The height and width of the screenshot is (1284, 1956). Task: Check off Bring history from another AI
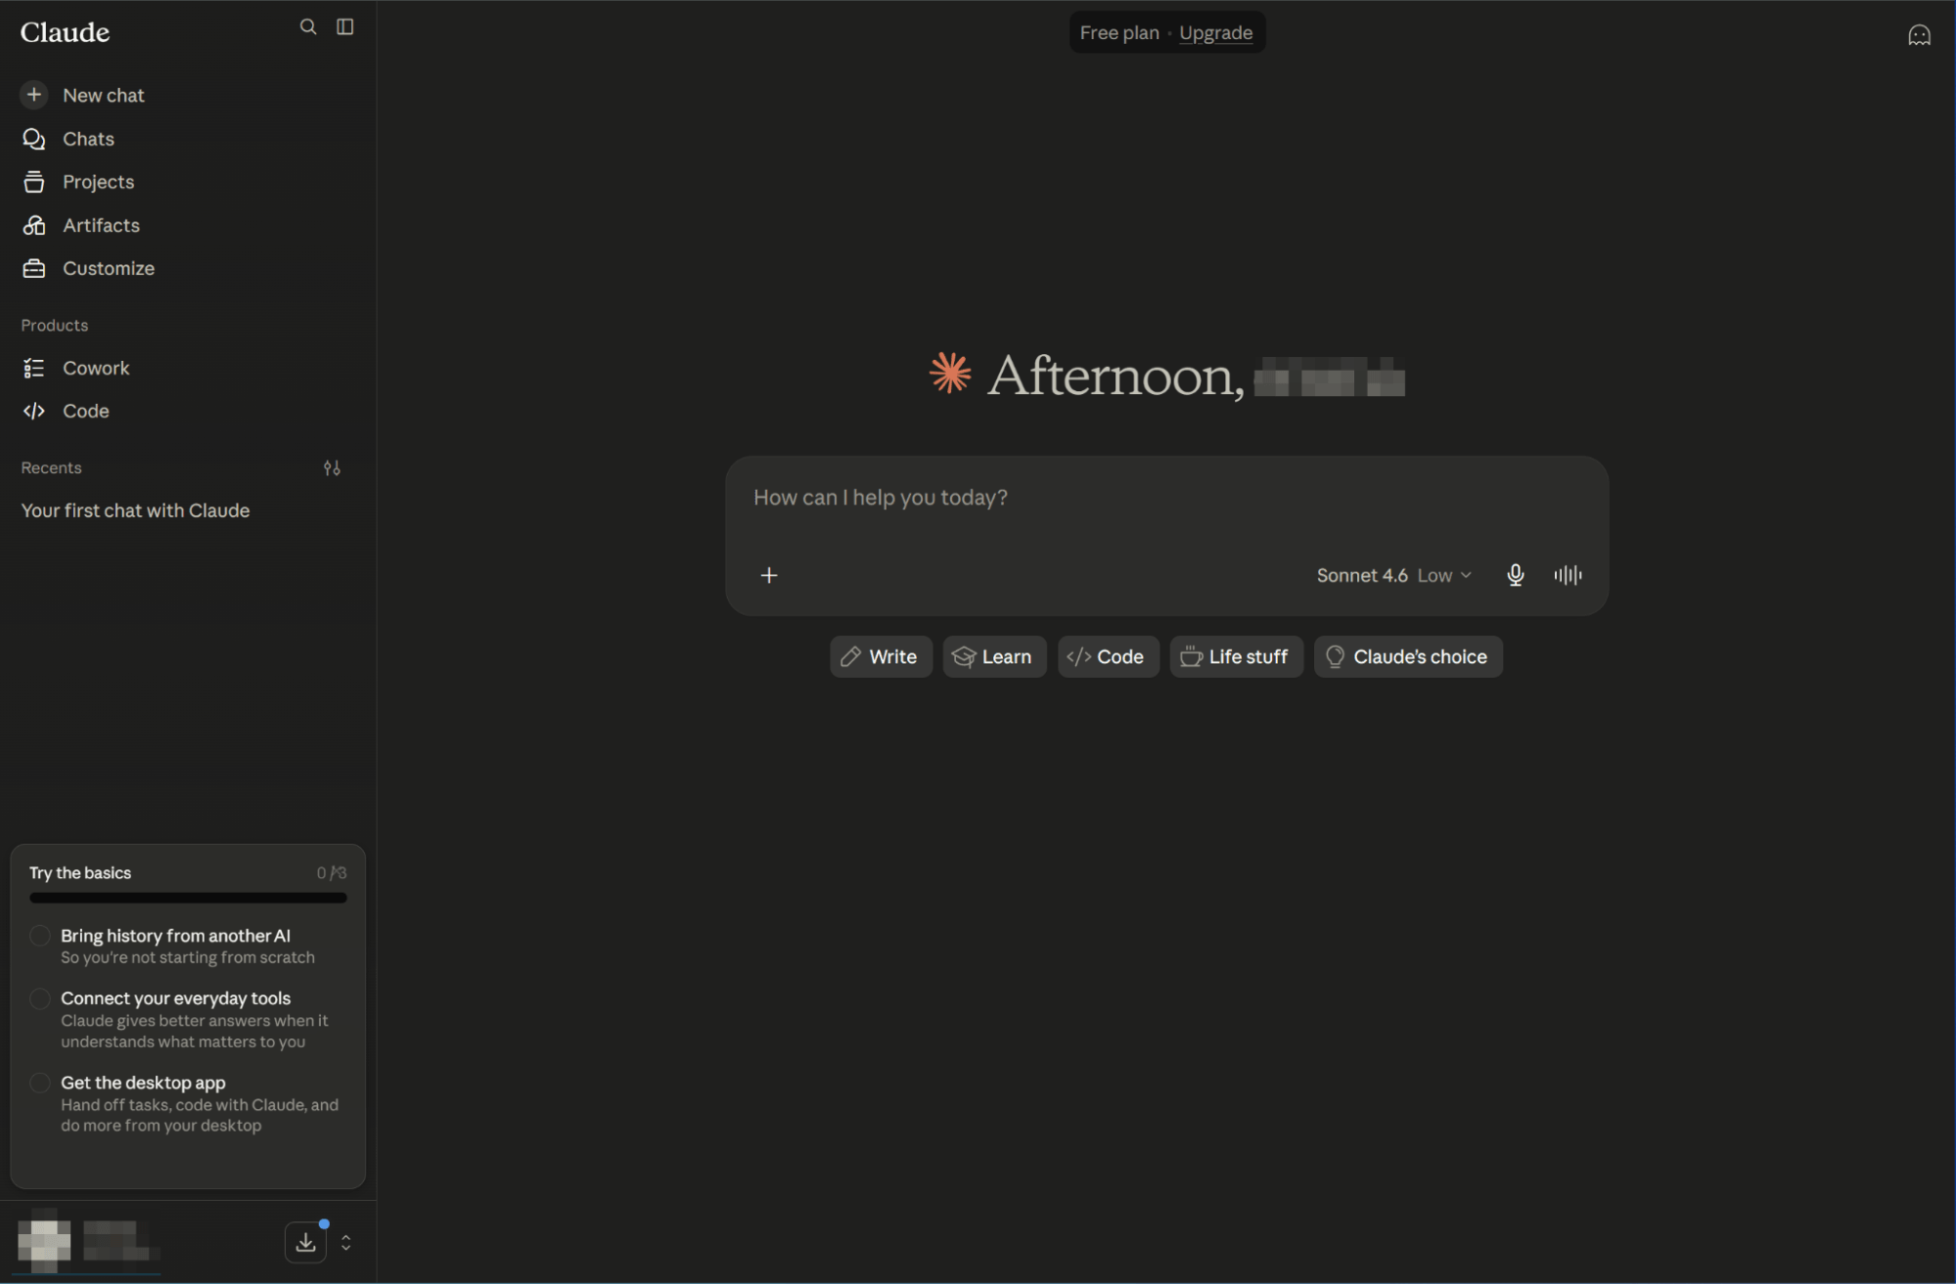pyautogui.click(x=40, y=936)
